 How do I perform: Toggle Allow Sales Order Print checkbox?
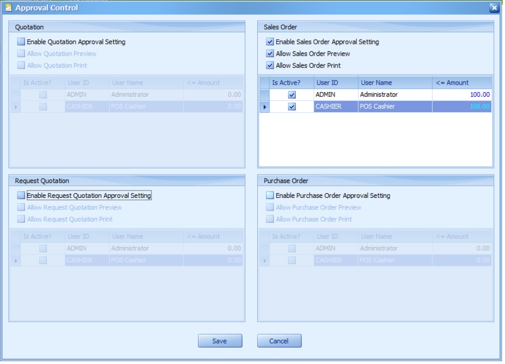[x=270, y=66]
